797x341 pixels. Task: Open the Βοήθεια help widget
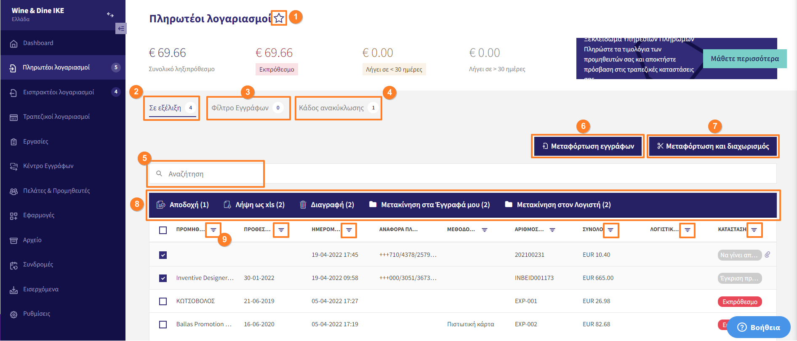pyautogui.click(x=759, y=327)
